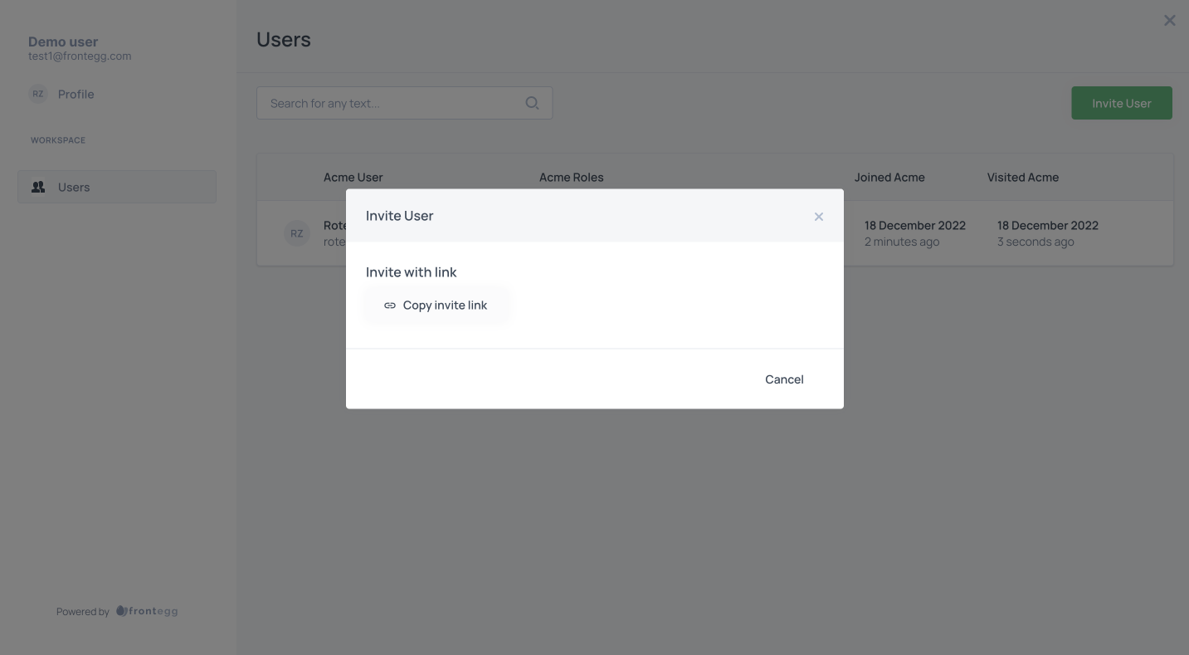Click the test1@frontegg.com email text

[x=80, y=56]
